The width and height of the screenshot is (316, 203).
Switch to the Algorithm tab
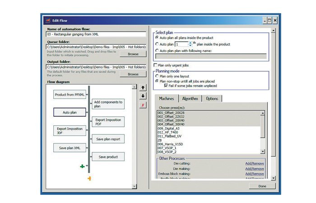(190, 98)
